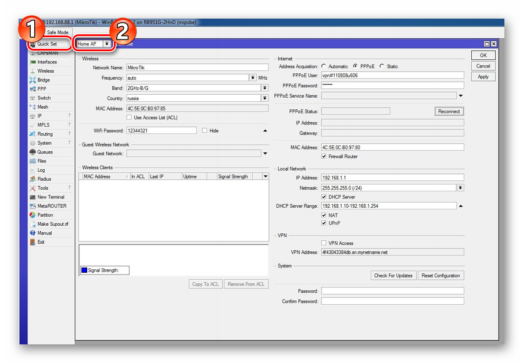
Task: Open the Quick Set menu item
Action: [46, 44]
